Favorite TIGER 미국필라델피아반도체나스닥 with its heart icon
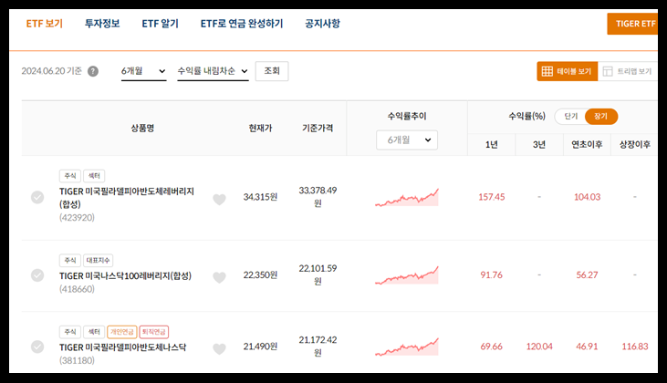667x383 pixels. (x=219, y=348)
